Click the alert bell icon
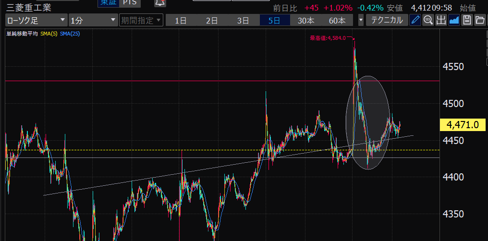Screen dimensions: 488x241 [x=159, y=3]
